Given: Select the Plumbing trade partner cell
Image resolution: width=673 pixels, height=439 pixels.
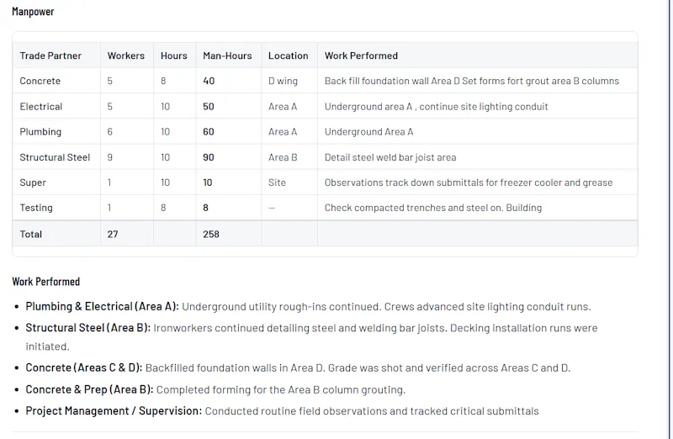Looking at the screenshot, I should pos(40,132).
